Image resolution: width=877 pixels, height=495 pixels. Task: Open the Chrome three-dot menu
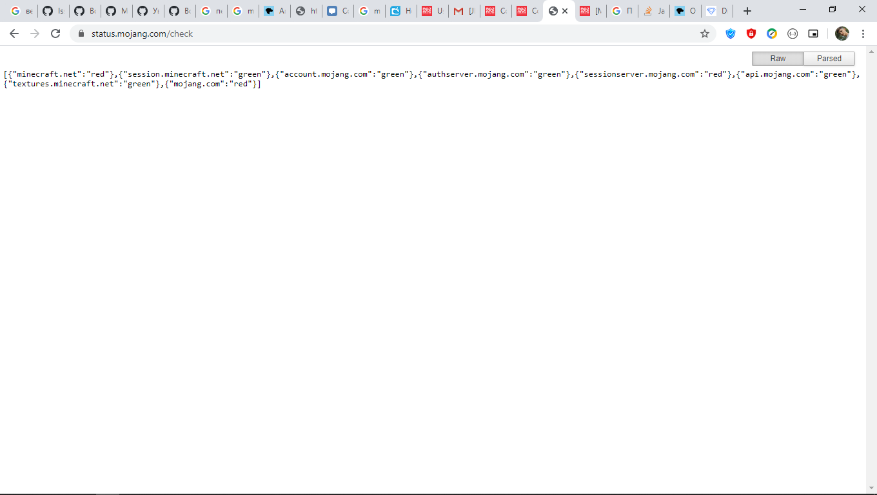click(x=863, y=34)
